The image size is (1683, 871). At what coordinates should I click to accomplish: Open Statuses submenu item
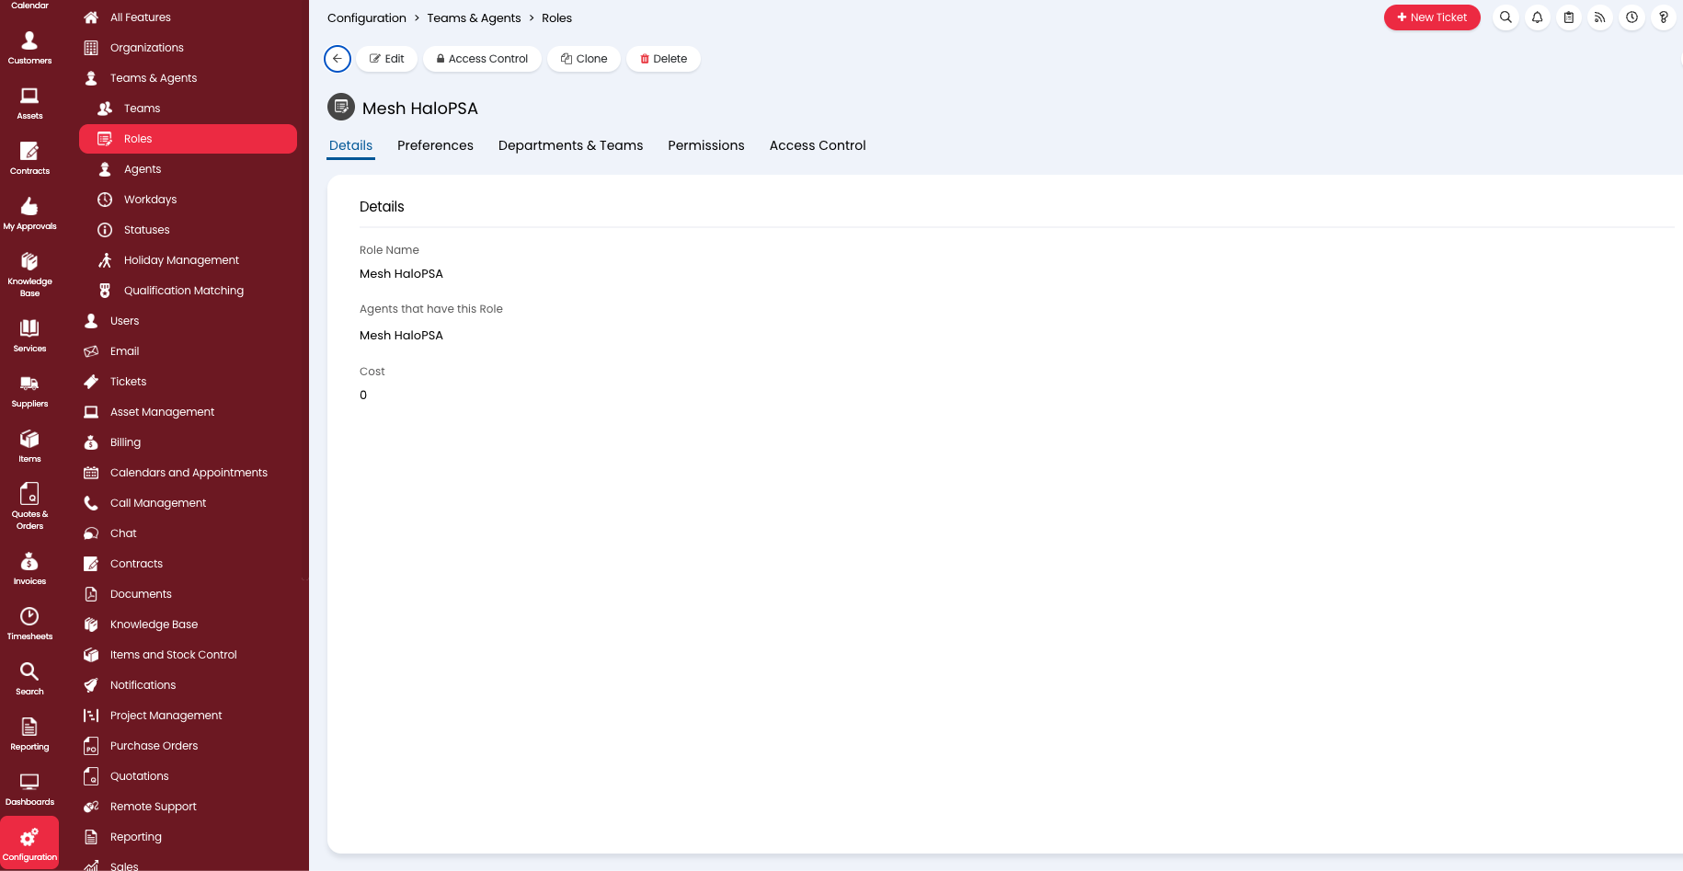[189, 230]
